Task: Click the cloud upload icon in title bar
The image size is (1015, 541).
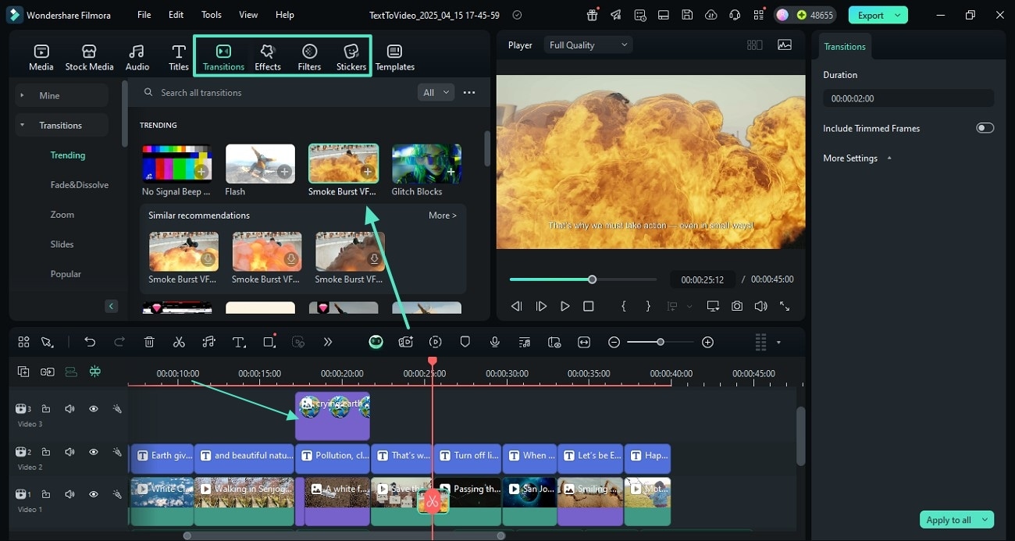Action: coord(710,15)
